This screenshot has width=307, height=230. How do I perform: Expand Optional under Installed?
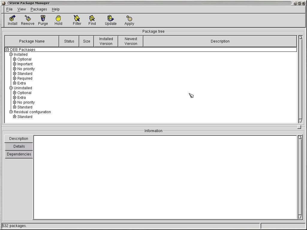[x=15, y=59]
